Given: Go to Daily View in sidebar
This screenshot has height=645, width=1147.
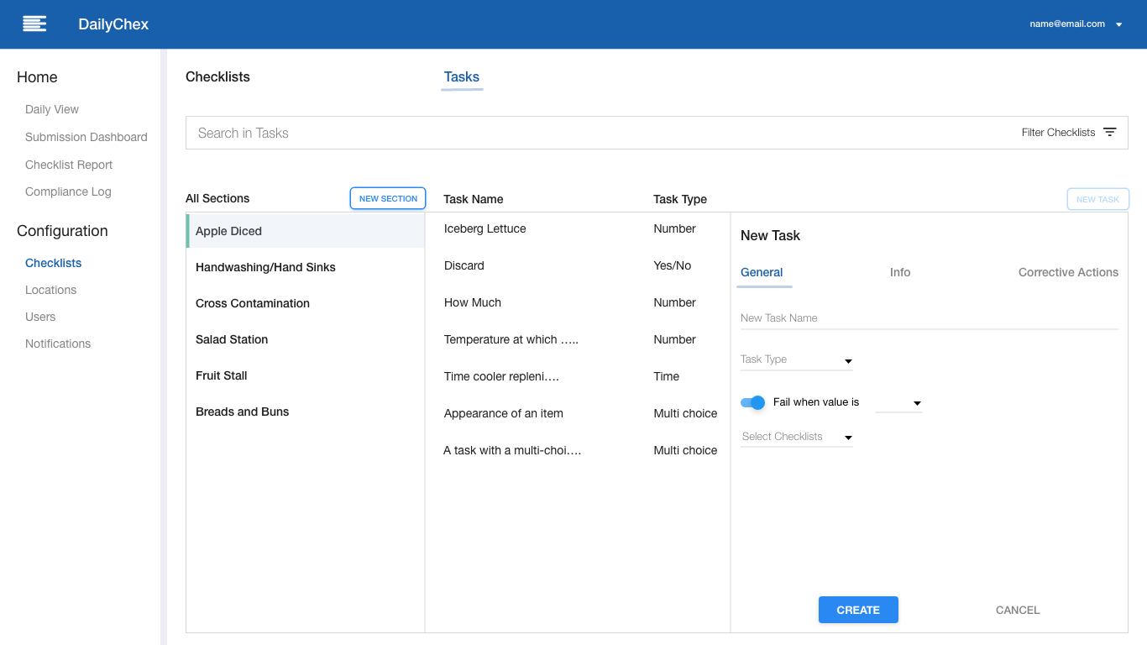Looking at the screenshot, I should 52,109.
